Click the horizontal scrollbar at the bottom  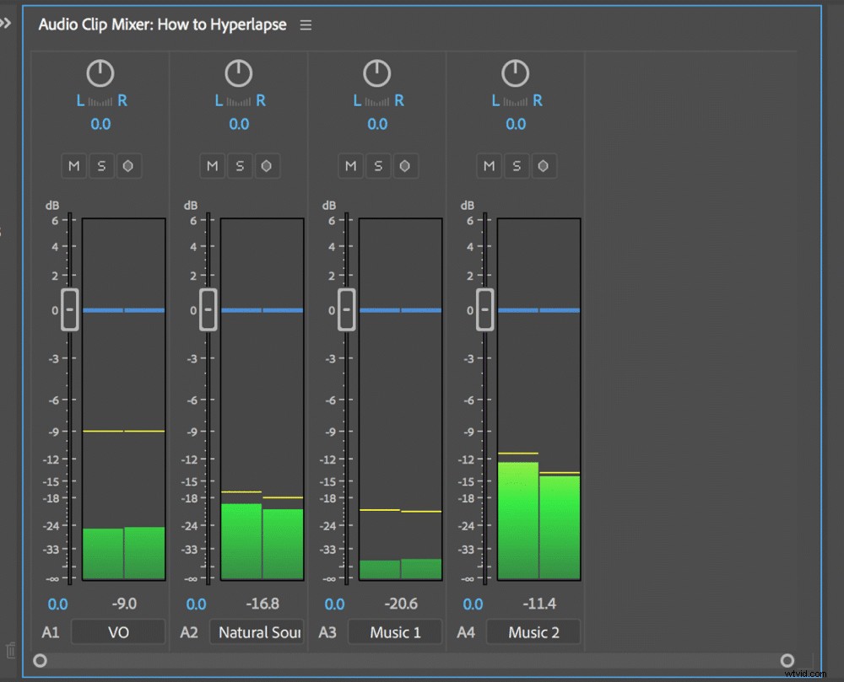414,661
